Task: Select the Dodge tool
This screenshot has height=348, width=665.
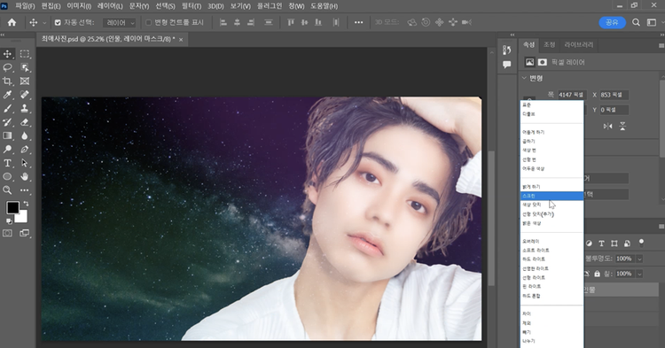Action: point(7,149)
